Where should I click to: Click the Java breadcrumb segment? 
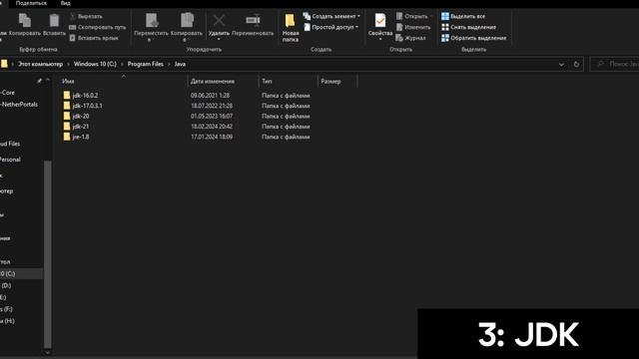[x=180, y=64]
